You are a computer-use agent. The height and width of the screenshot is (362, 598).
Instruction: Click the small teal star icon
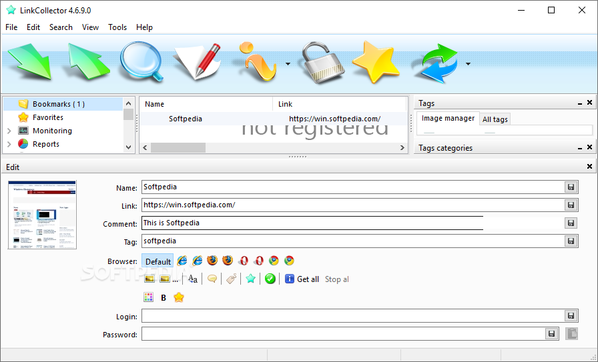pos(250,279)
